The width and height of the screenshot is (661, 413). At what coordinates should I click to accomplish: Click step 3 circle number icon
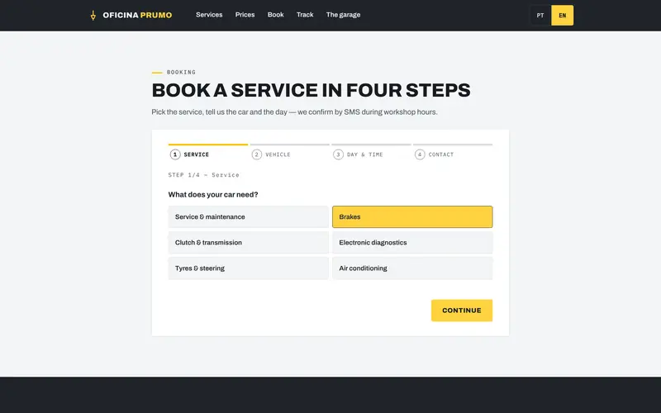coord(338,154)
